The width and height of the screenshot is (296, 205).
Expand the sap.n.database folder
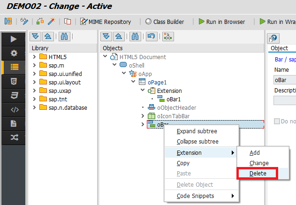coord(34,107)
